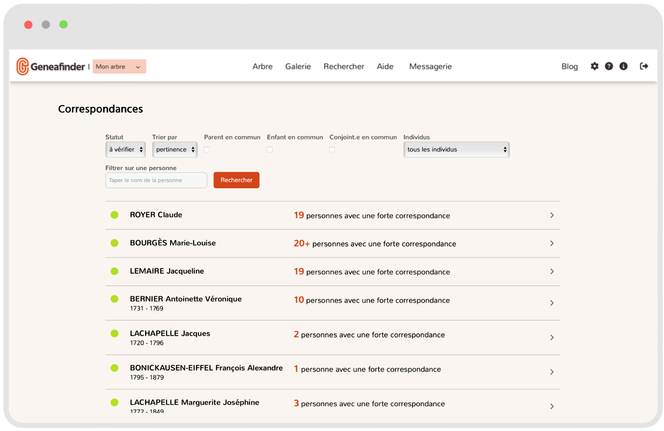This screenshot has height=431, width=664.
Task: Check the Conjoint.e en commun checkbox
Action: (332, 150)
